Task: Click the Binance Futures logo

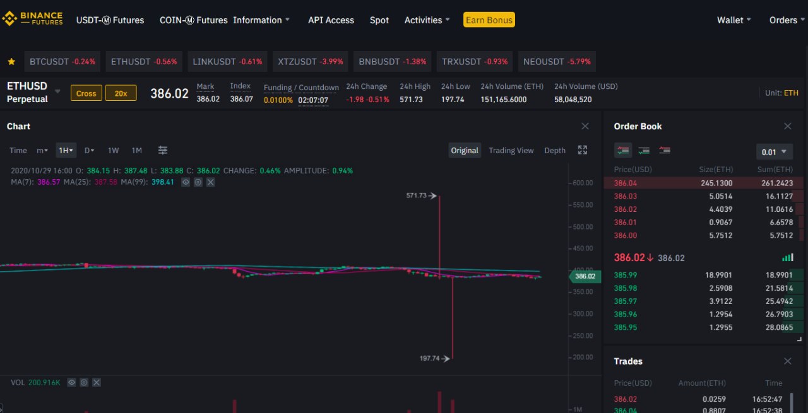Action: pyautogui.click(x=33, y=19)
